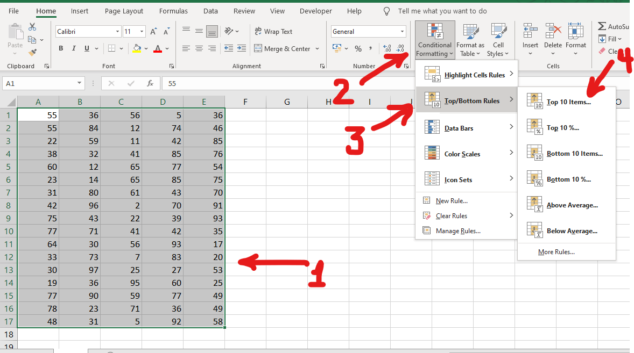Click the Align Right icon
This screenshot has height=353, width=634.
(x=212, y=48)
